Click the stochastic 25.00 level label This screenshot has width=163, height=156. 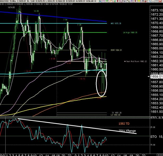tap(153, 127)
